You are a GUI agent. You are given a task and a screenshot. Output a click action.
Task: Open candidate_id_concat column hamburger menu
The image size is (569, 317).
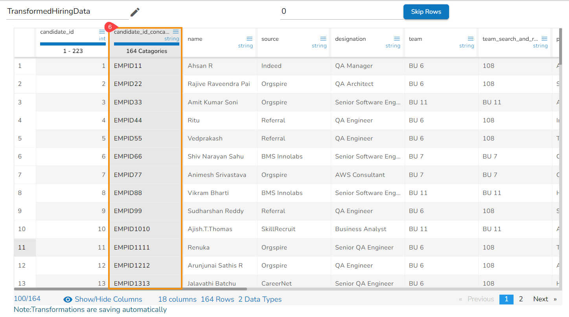tap(176, 32)
